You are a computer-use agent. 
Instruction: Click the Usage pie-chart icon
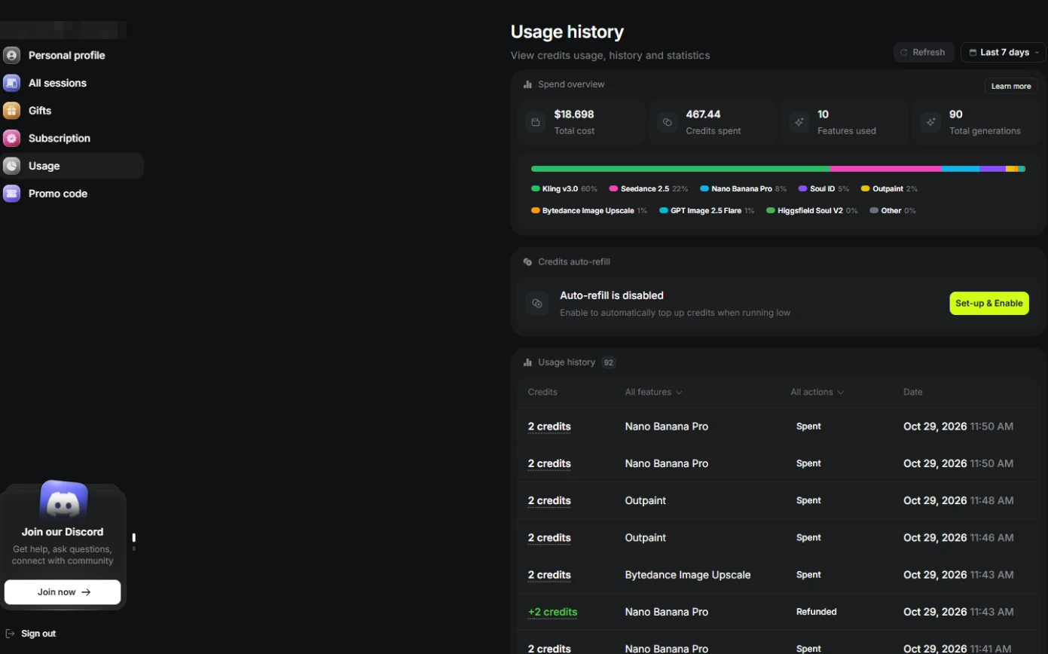coord(11,166)
